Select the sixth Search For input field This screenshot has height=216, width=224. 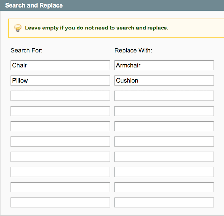click(60, 142)
